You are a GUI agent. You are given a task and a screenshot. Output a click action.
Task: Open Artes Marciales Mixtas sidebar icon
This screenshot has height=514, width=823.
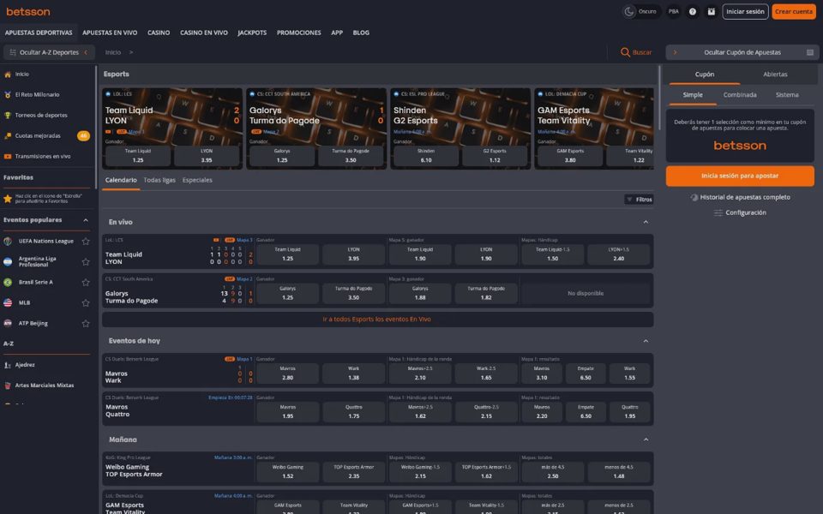[x=8, y=385]
